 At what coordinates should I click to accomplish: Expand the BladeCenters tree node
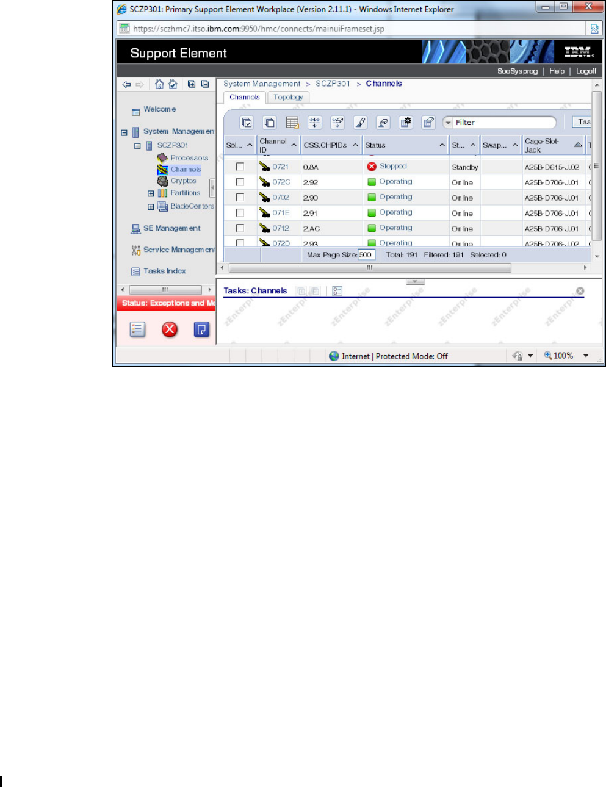click(151, 207)
